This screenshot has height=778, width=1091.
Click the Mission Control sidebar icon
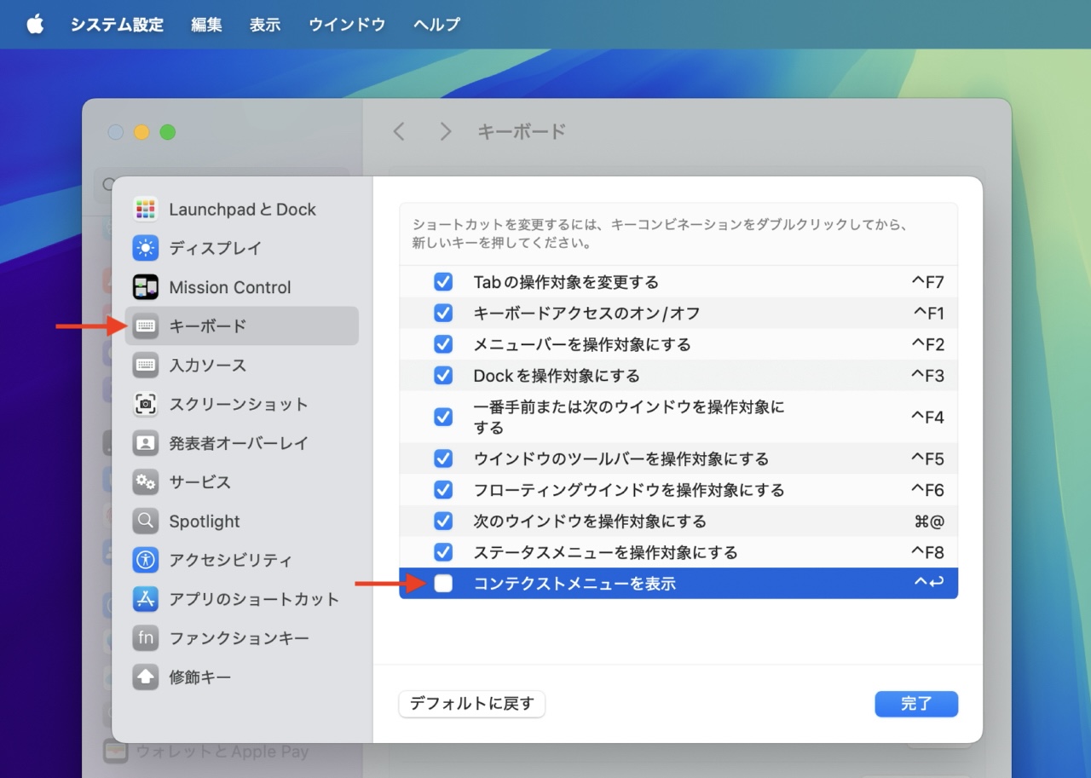coord(146,287)
